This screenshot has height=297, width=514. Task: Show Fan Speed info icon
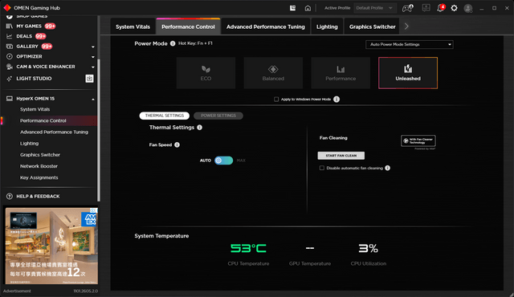coord(177,144)
